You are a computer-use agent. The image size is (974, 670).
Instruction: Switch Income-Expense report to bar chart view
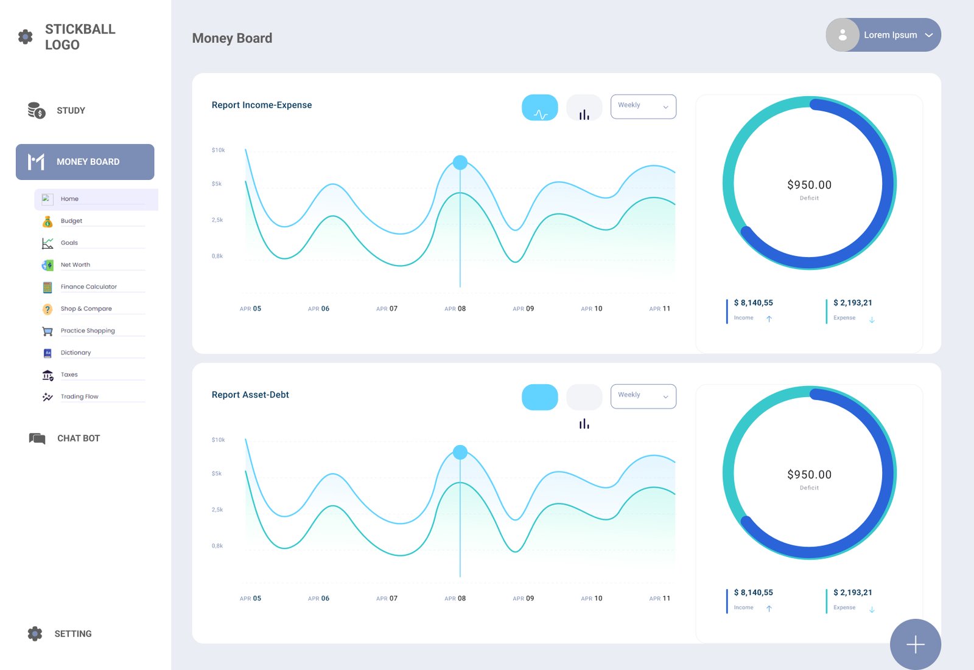pos(584,108)
